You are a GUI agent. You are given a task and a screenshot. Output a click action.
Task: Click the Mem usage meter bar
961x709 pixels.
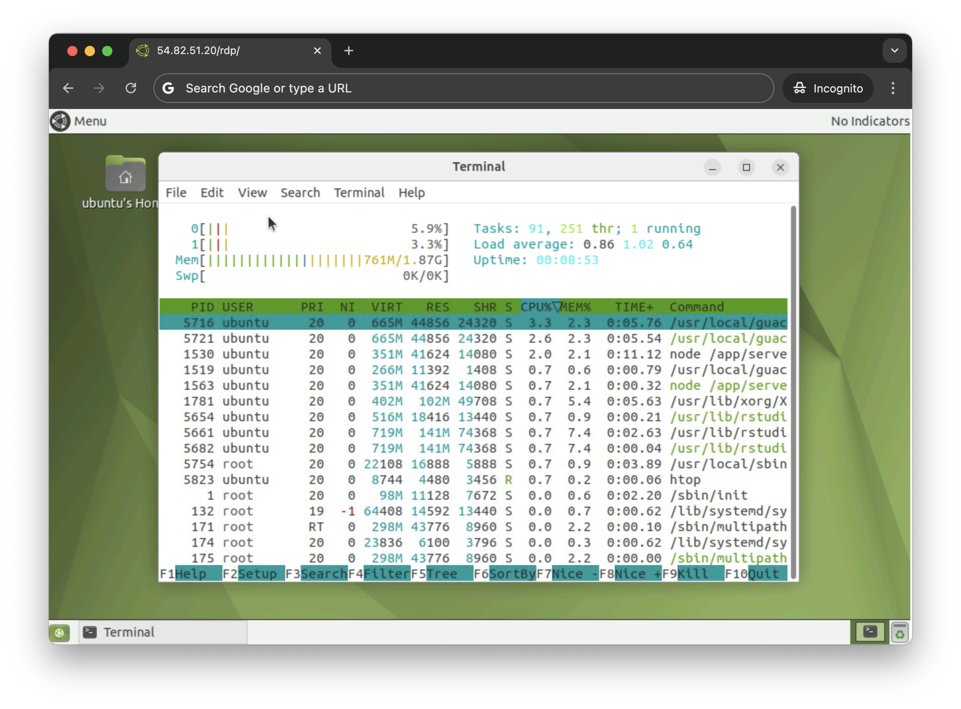pyautogui.click(x=312, y=260)
